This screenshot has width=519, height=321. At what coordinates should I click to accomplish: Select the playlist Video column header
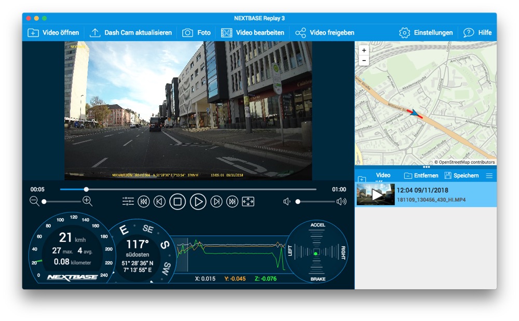(383, 176)
